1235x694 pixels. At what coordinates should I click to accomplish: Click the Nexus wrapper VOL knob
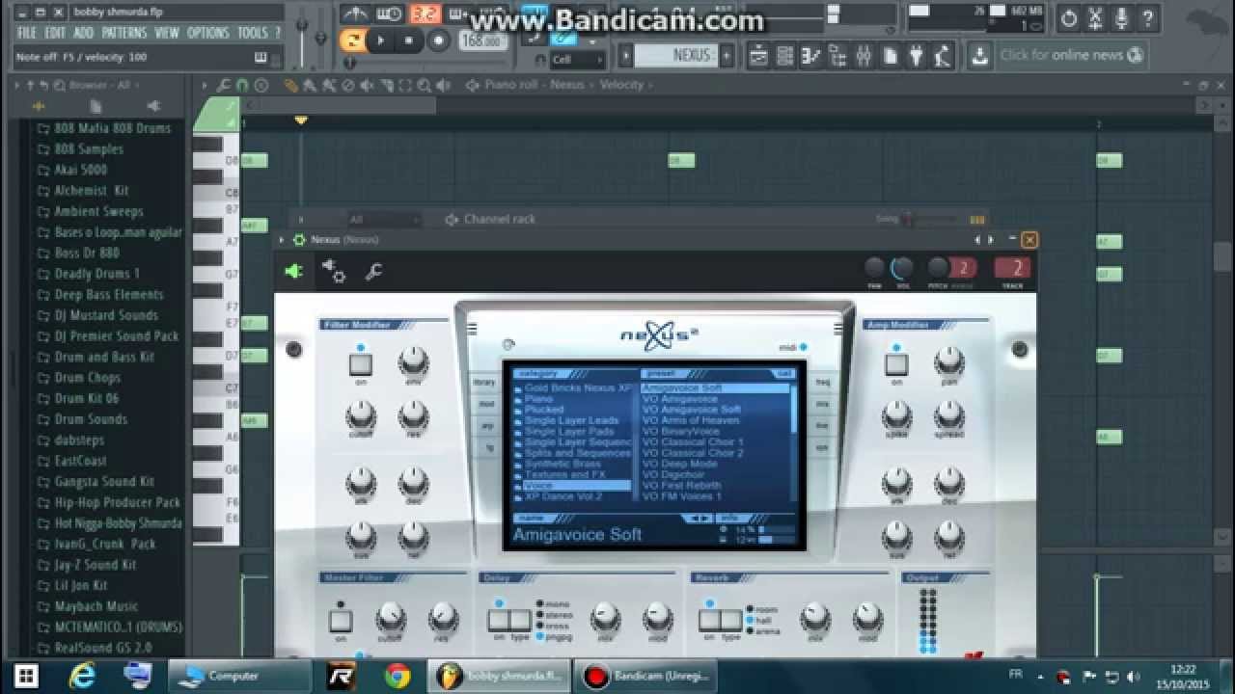tap(902, 267)
